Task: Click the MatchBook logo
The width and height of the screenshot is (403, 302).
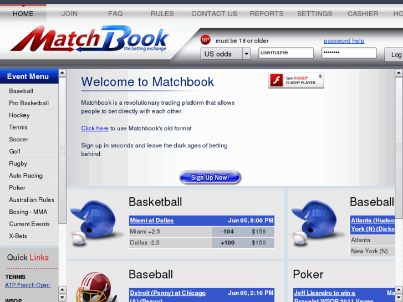Action: click(x=89, y=39)
